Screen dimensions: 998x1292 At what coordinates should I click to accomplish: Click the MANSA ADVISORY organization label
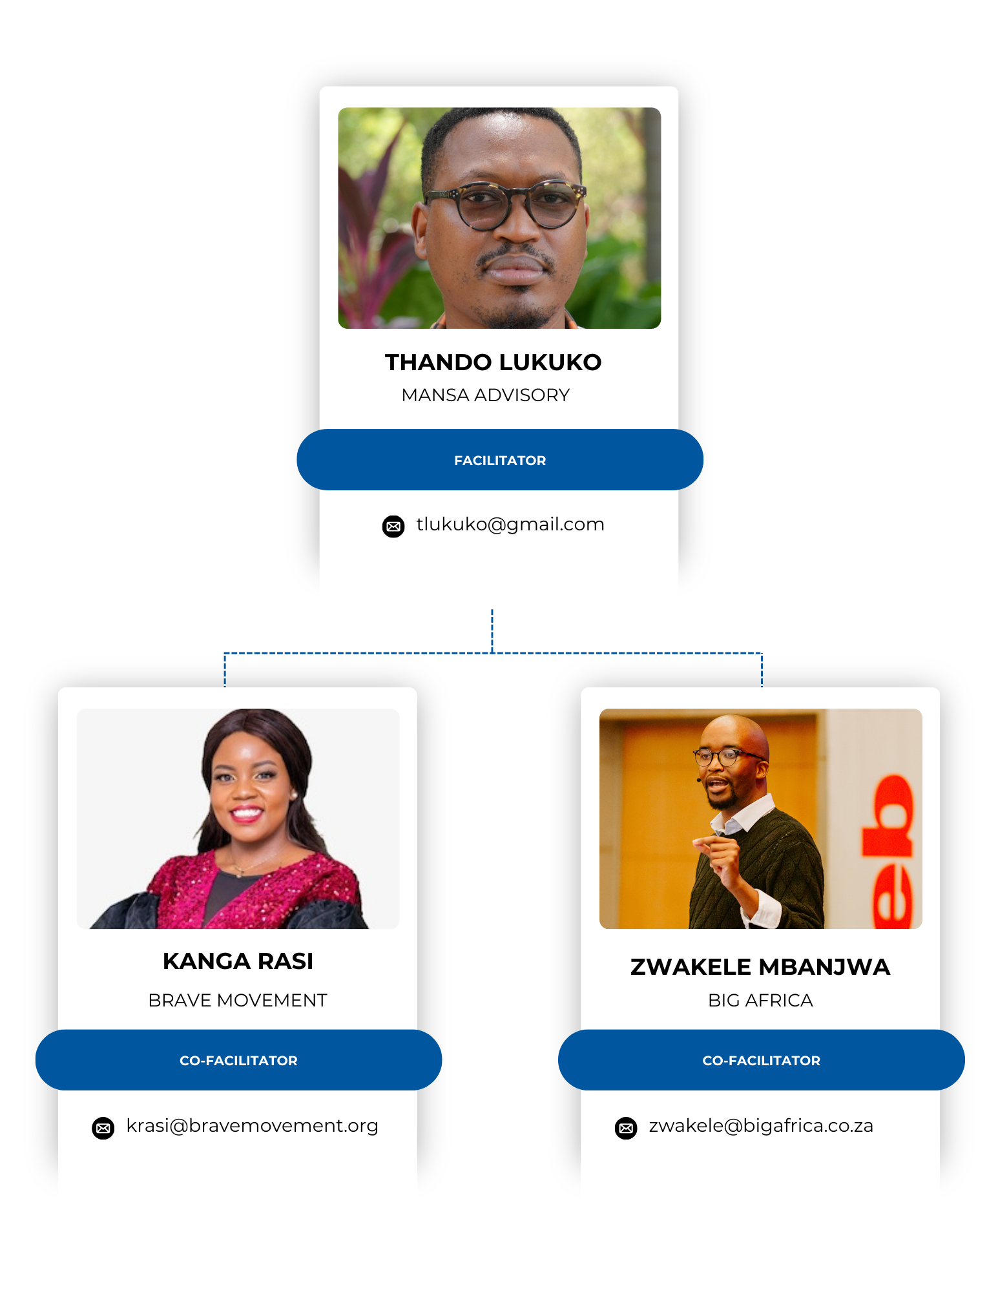(486, 395)
